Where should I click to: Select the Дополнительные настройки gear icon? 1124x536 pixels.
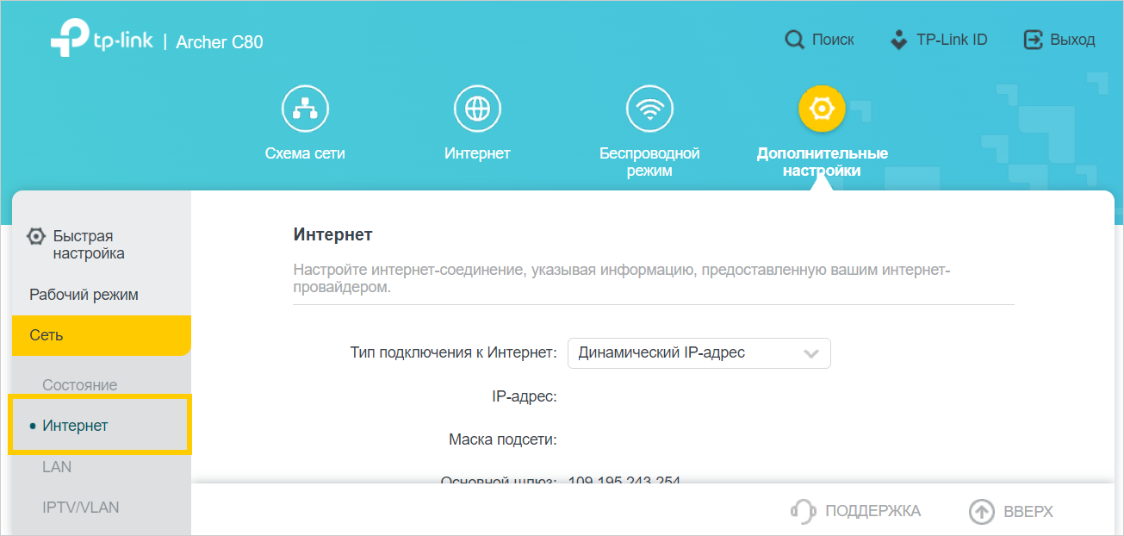[822, 109]
